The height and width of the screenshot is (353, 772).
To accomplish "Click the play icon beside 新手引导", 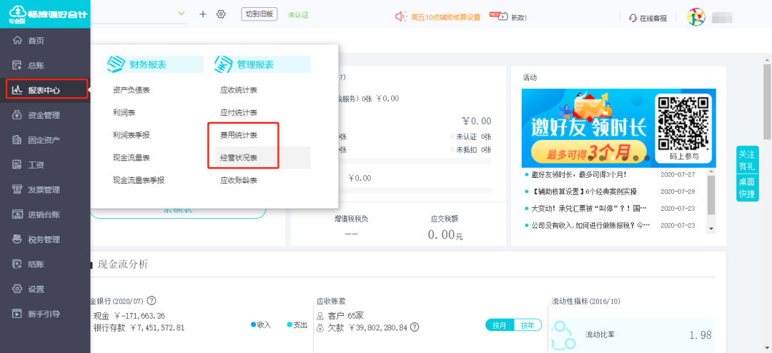I will point(18,314).
